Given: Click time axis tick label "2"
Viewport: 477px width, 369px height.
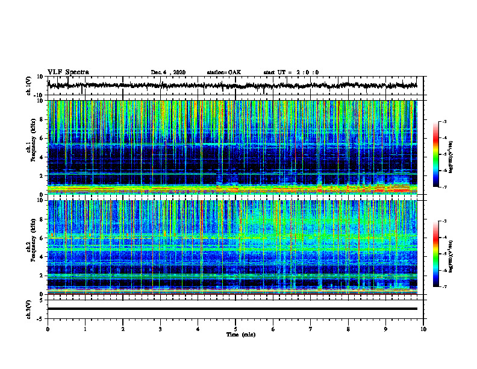Looking at the screenshot, I should coord(123,329).
